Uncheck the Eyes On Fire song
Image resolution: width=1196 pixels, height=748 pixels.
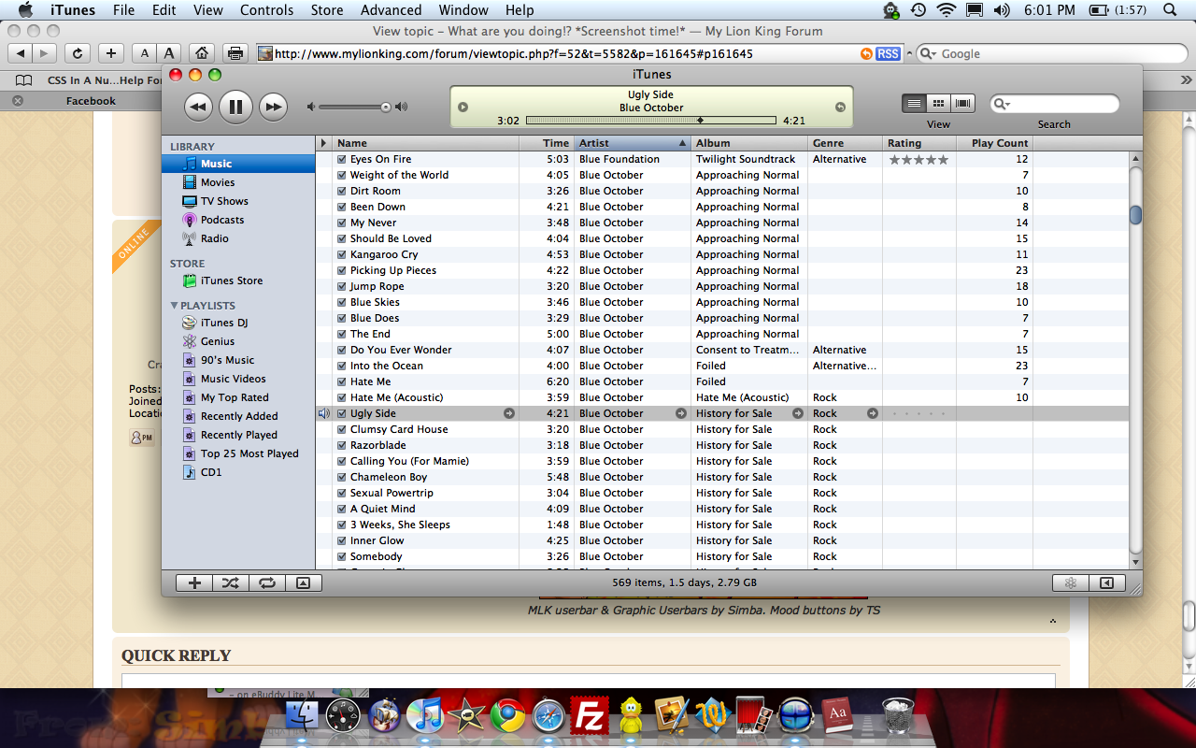tap(342, 160)
